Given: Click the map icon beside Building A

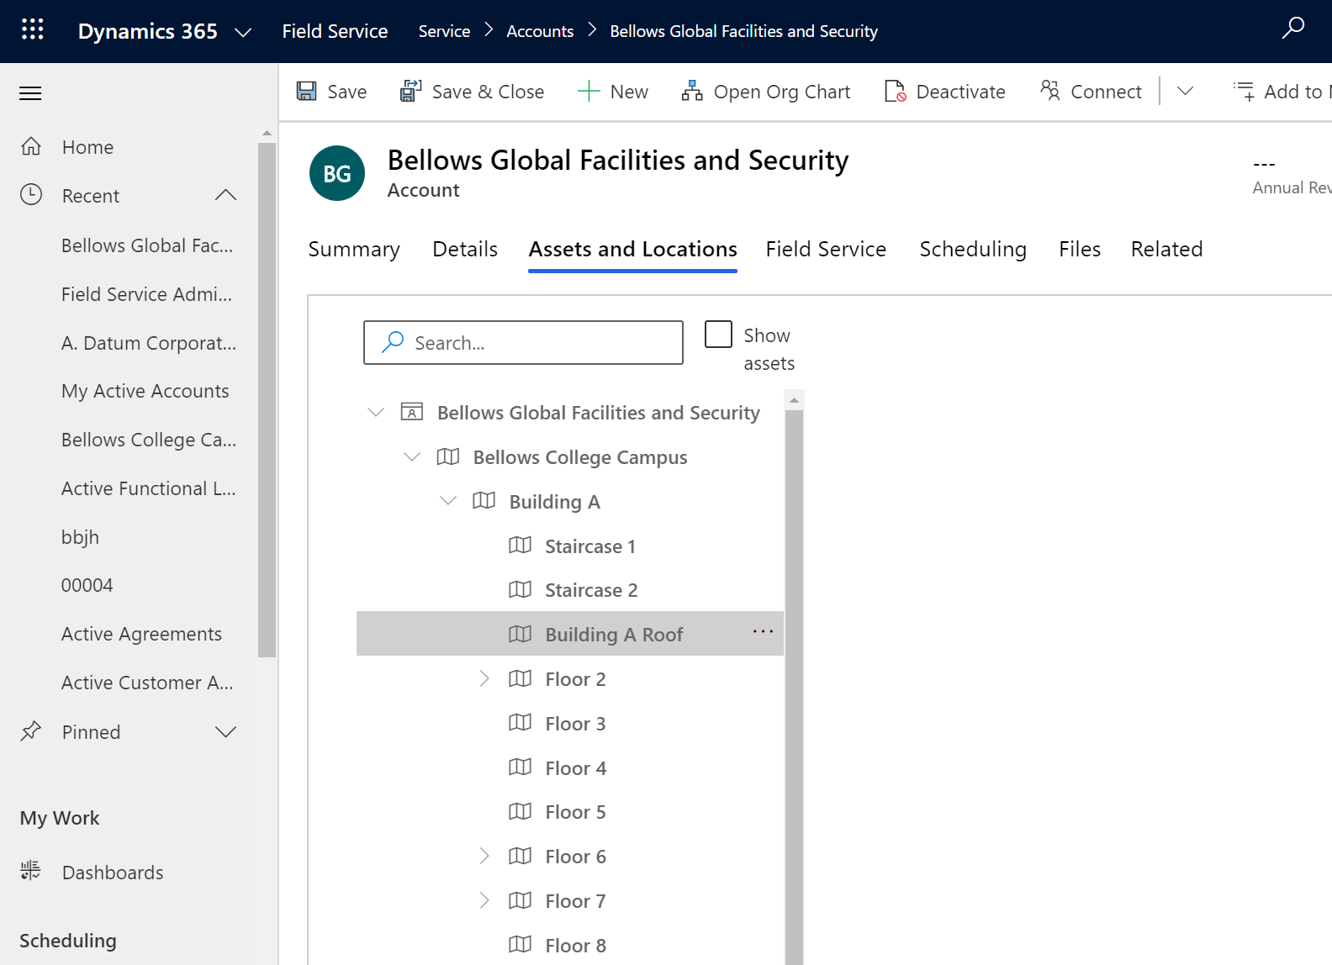Looking at the screenshot, I should [484, 500].
